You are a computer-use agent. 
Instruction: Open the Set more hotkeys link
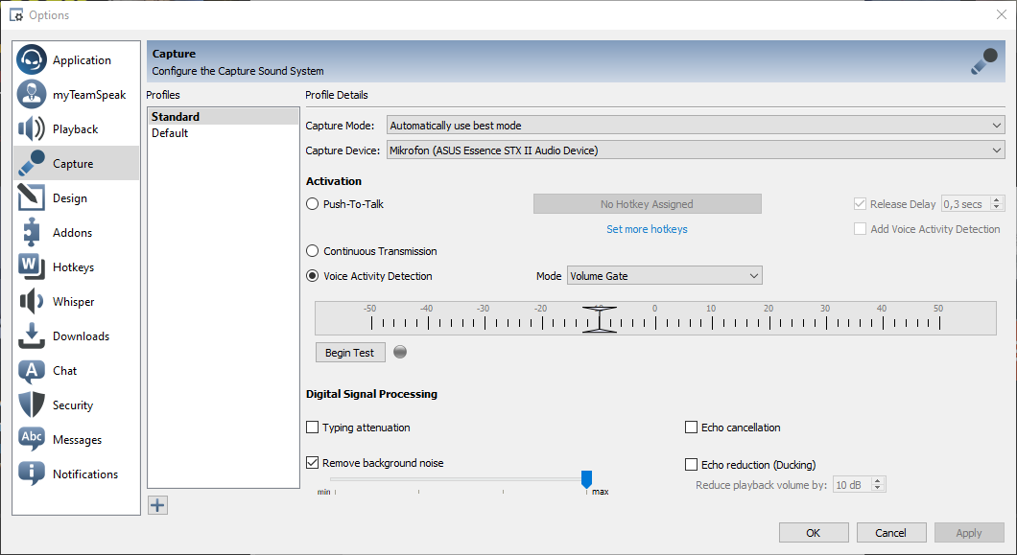(x=647, y=229)
